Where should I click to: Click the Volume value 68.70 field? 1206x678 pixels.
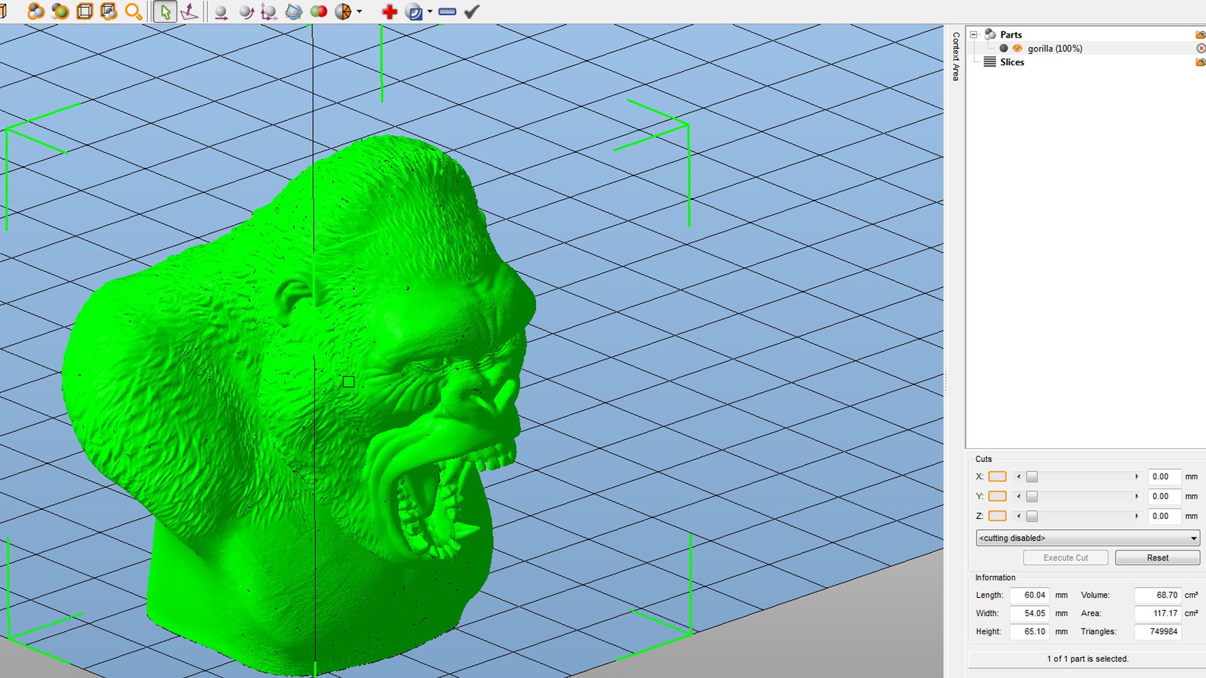coord(1158,595)
